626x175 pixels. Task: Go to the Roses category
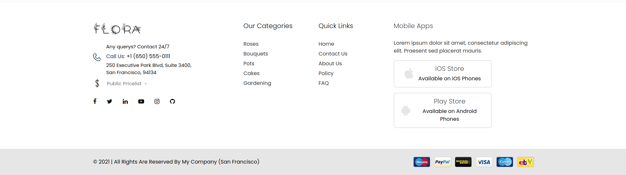click(251, 44)
